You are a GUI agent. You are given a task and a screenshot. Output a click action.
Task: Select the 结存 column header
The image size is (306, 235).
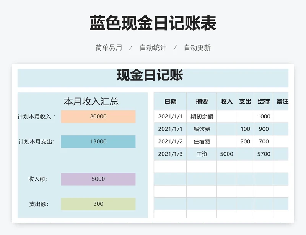(x=264, y=102)
